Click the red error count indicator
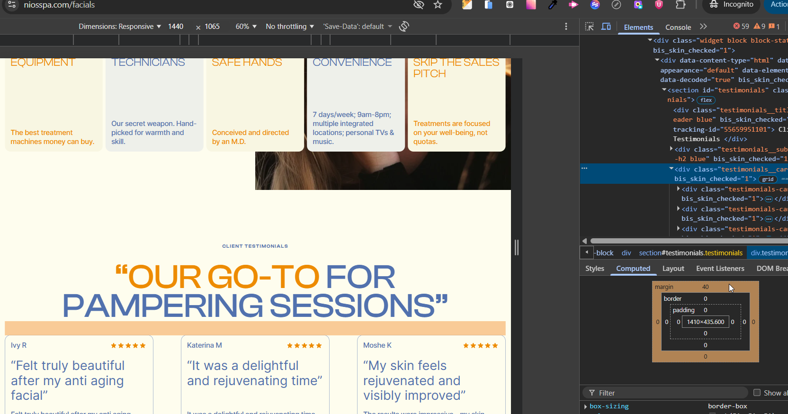 pyautogui.click(x=741, y=27)
